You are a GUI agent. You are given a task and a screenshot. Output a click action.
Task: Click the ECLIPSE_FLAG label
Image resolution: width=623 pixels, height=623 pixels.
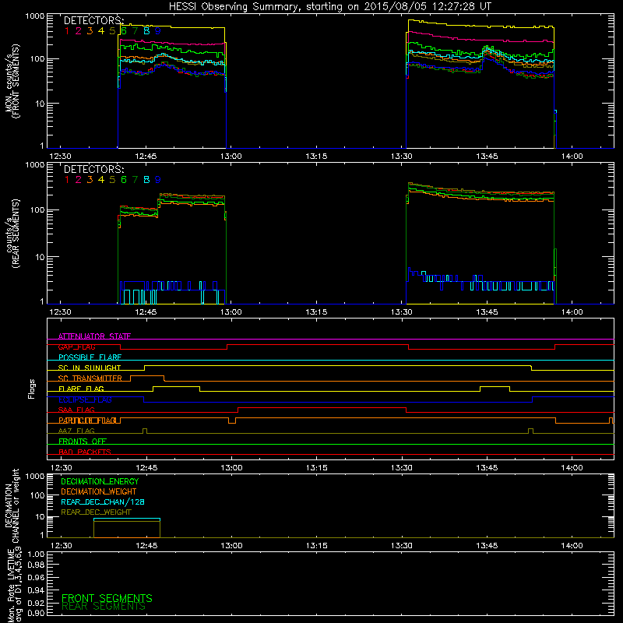click(85, 399)
